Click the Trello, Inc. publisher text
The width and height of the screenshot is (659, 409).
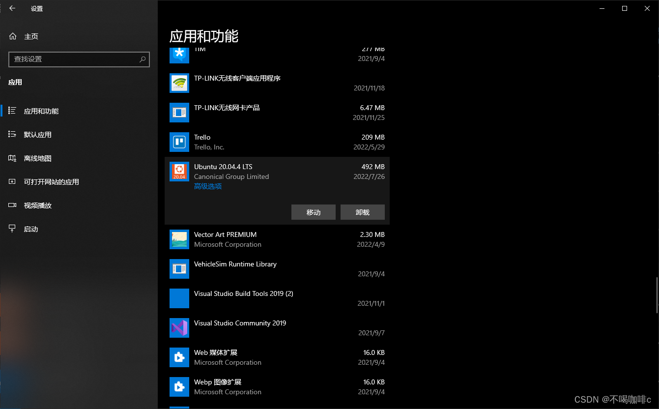tap(209, 147)
